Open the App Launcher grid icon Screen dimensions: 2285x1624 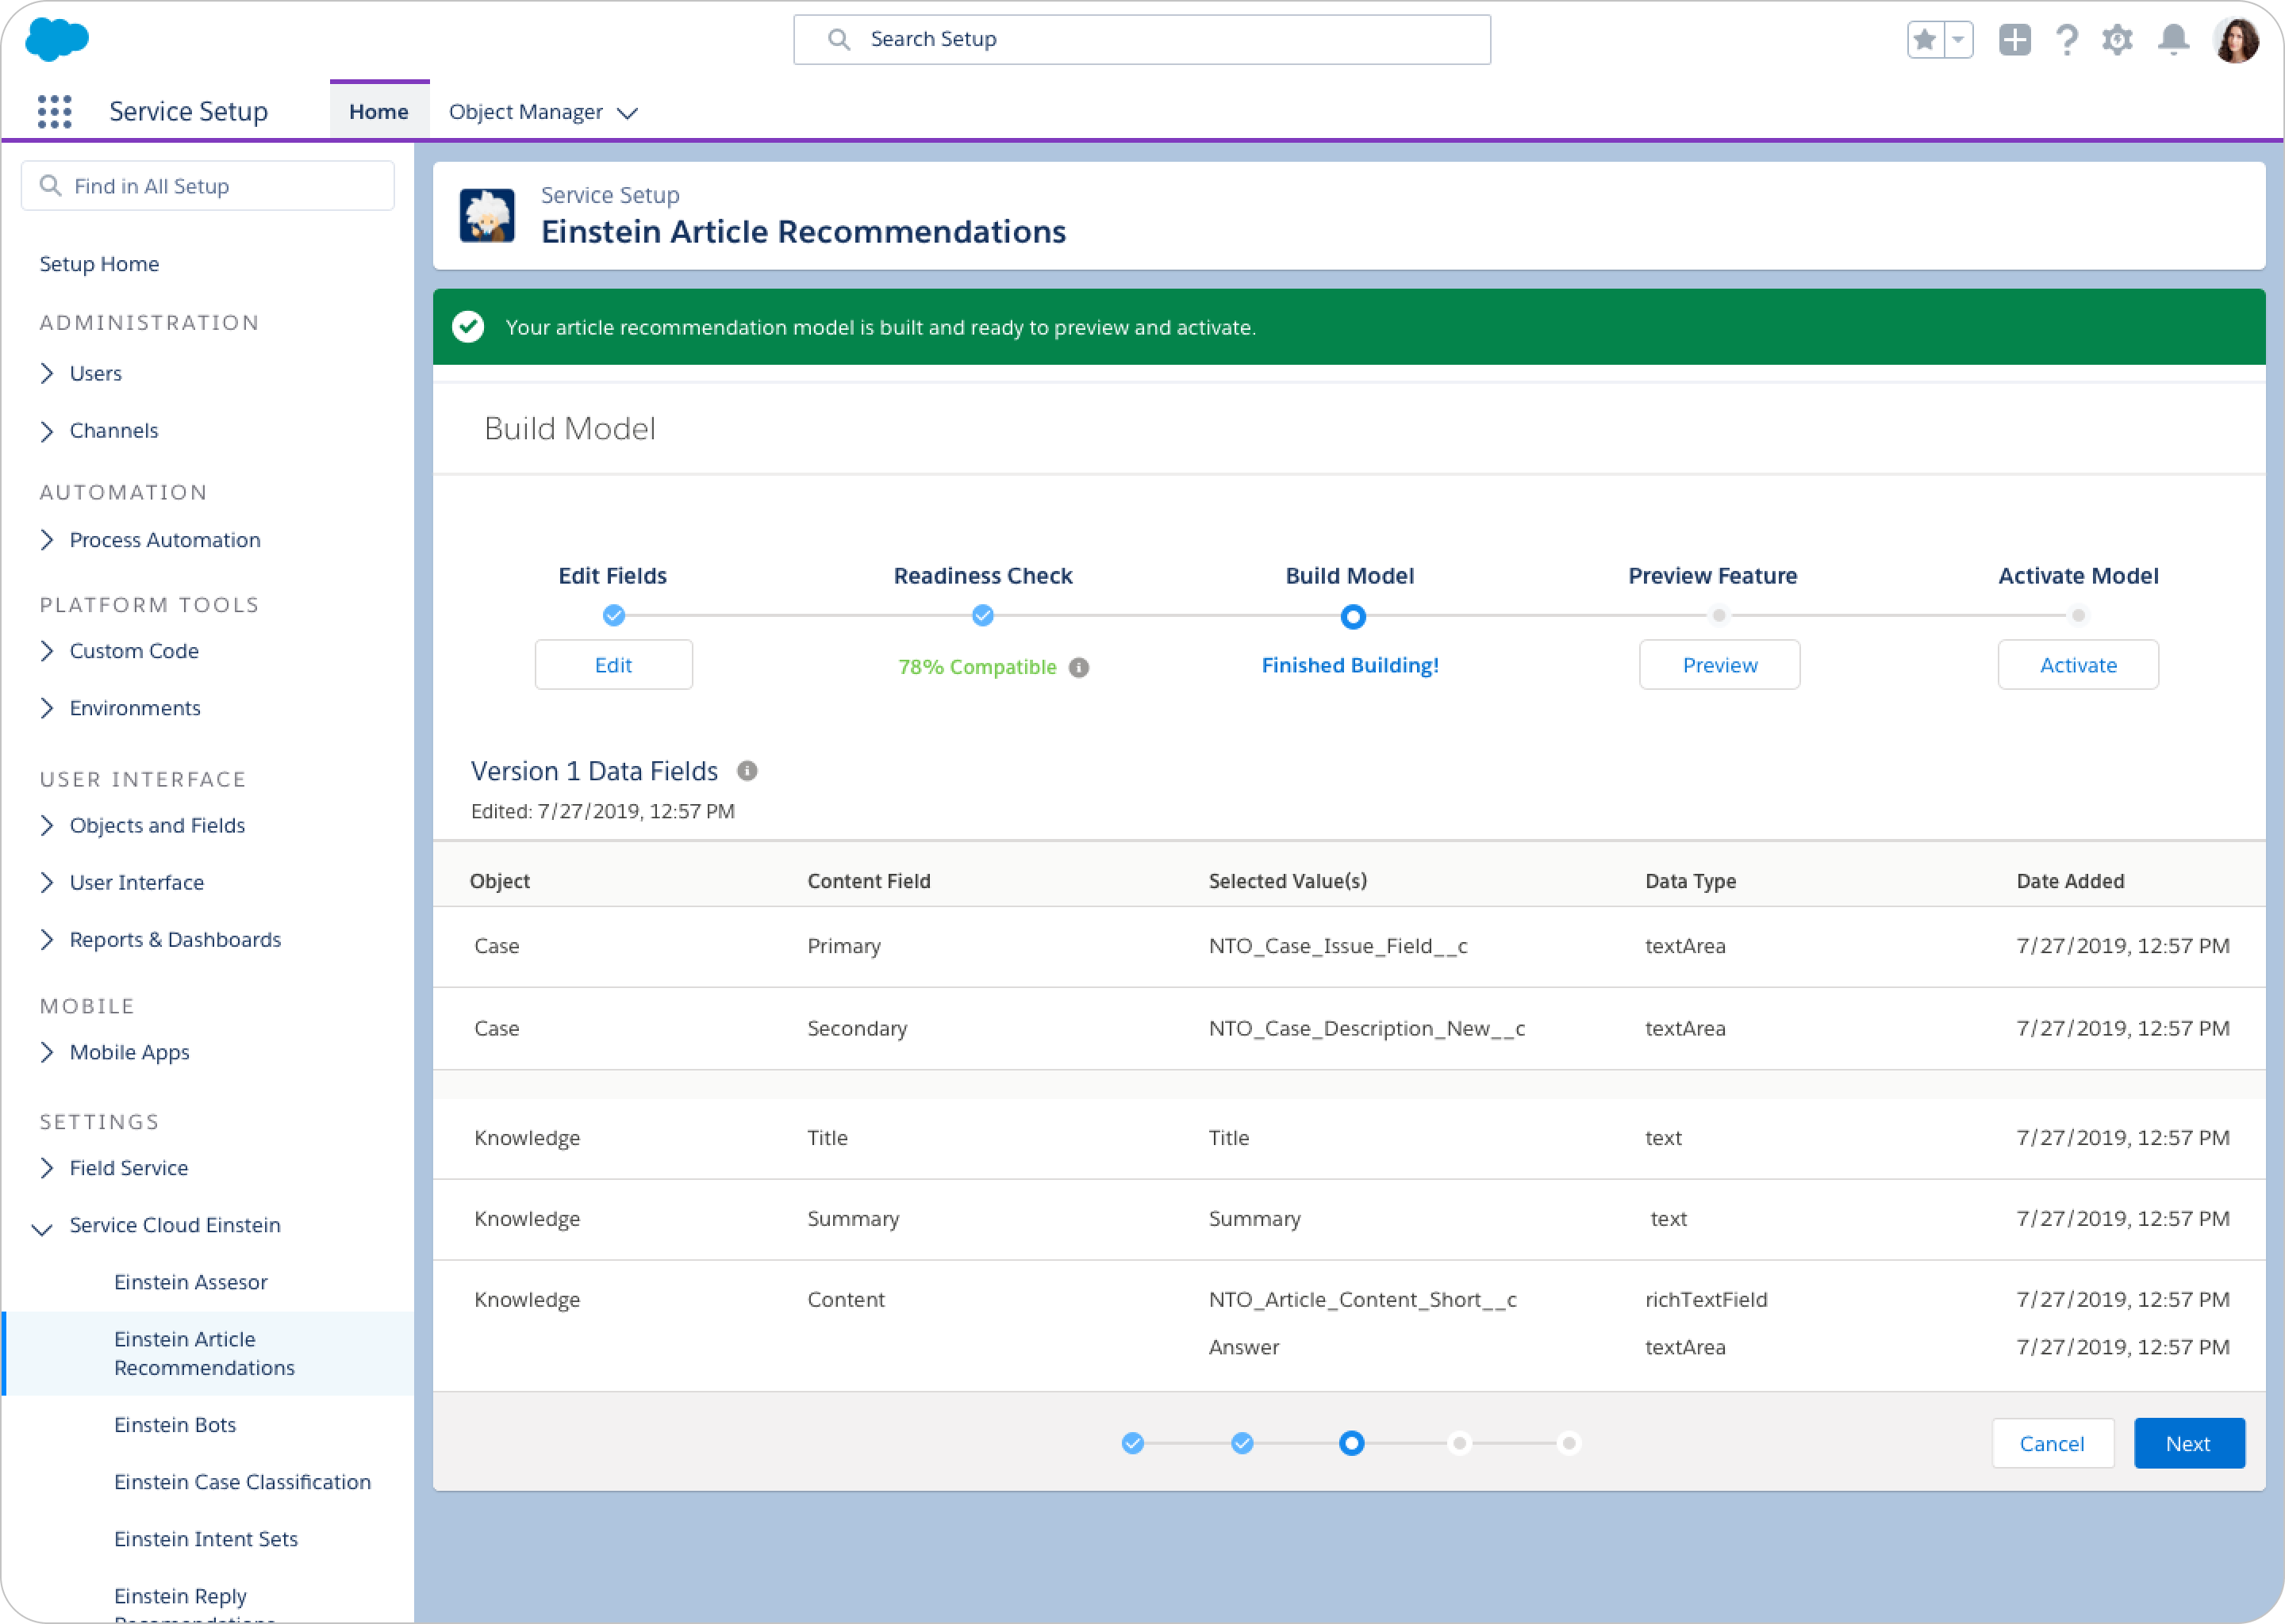click(x=54, y=111)
